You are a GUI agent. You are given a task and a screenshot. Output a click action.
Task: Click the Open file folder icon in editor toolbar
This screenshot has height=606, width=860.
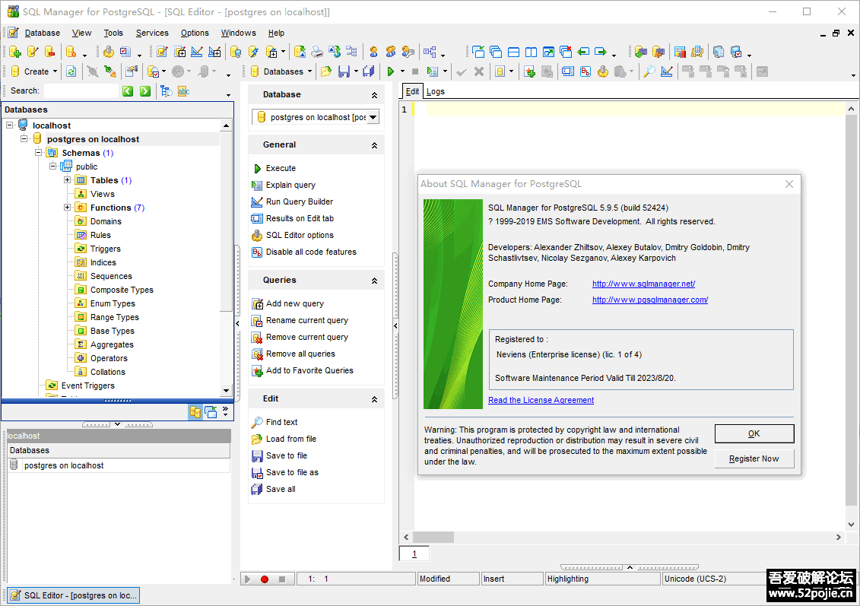[x=326, y=71]
